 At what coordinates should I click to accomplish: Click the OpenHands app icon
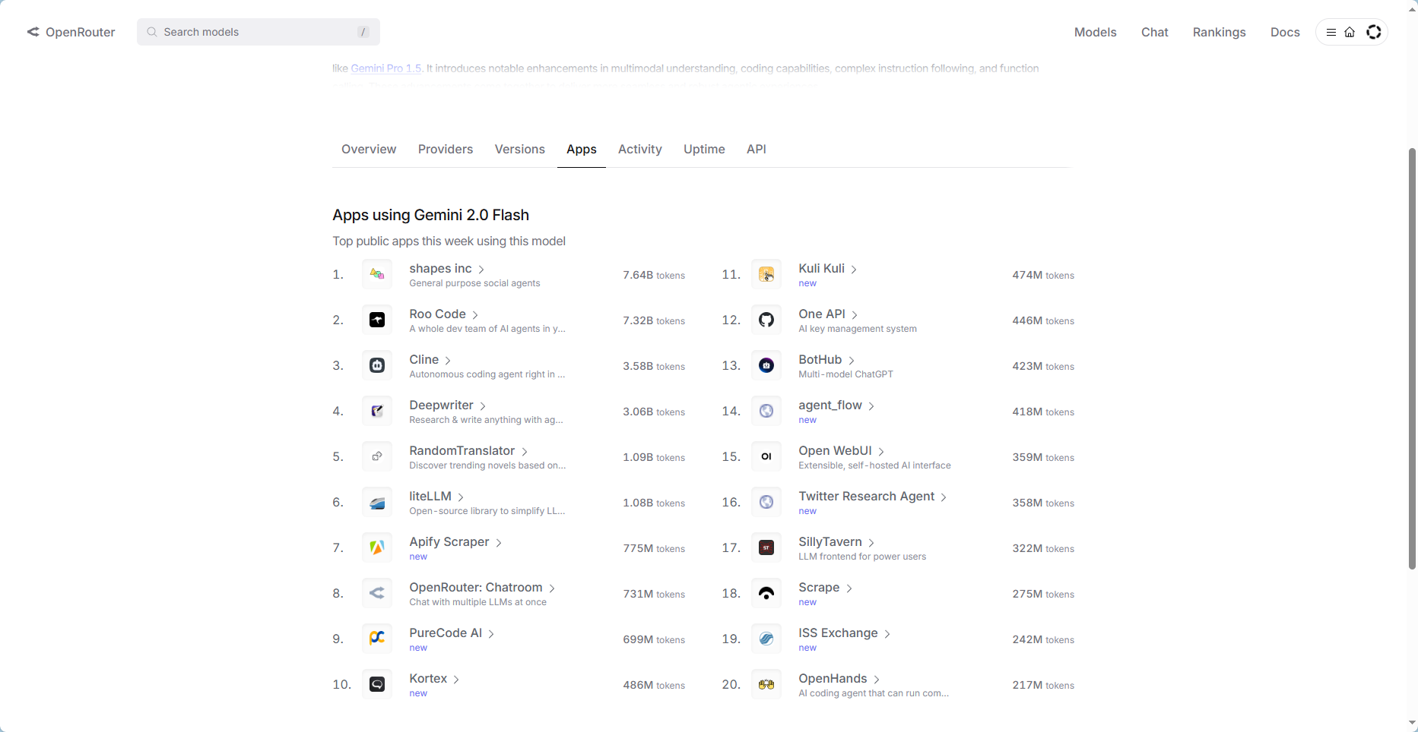pyautogui.click(x=766, y=684)
